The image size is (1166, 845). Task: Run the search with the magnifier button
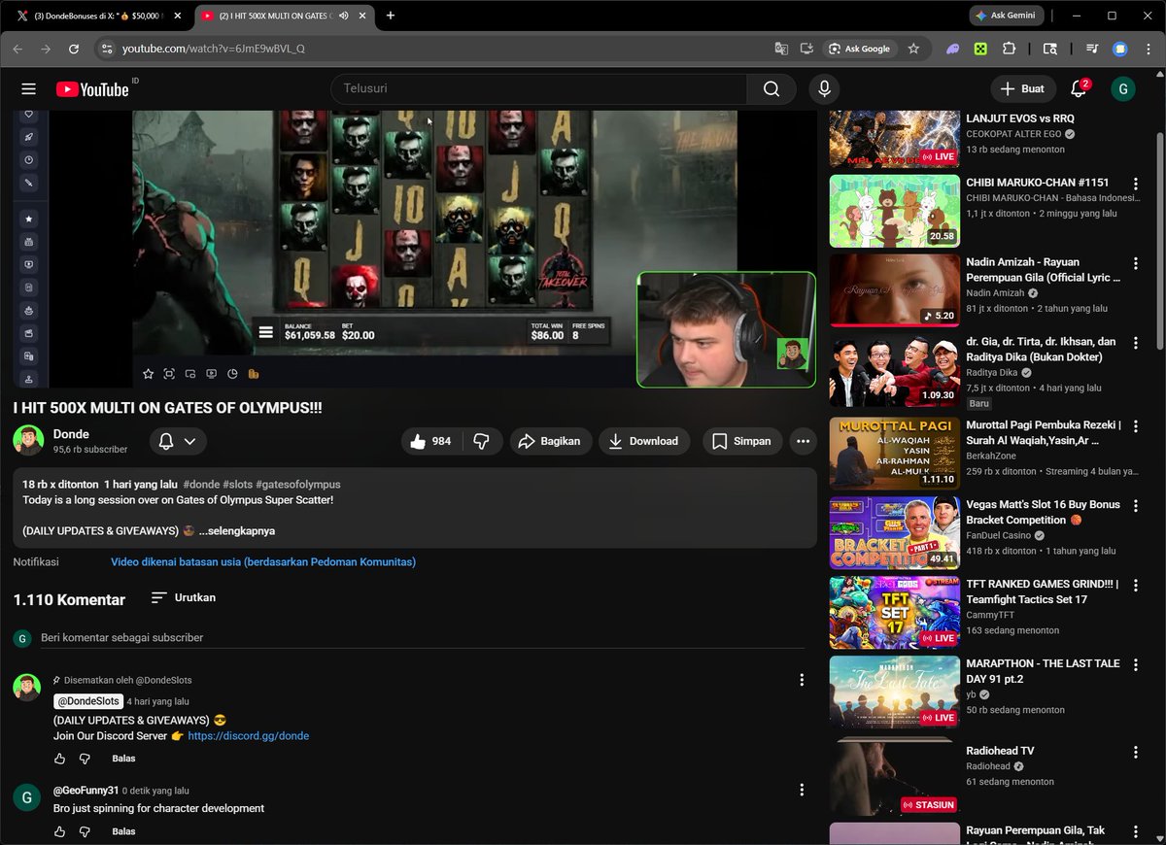(772, 89)
